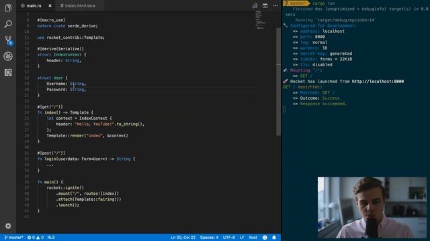The height and width of the screenshot is (241, 430).
Task: Click 'Password: String,' field line
Action: tap(67, 89)
